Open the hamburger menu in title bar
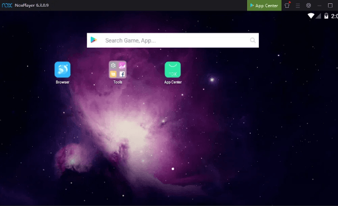 coord(298,6)
